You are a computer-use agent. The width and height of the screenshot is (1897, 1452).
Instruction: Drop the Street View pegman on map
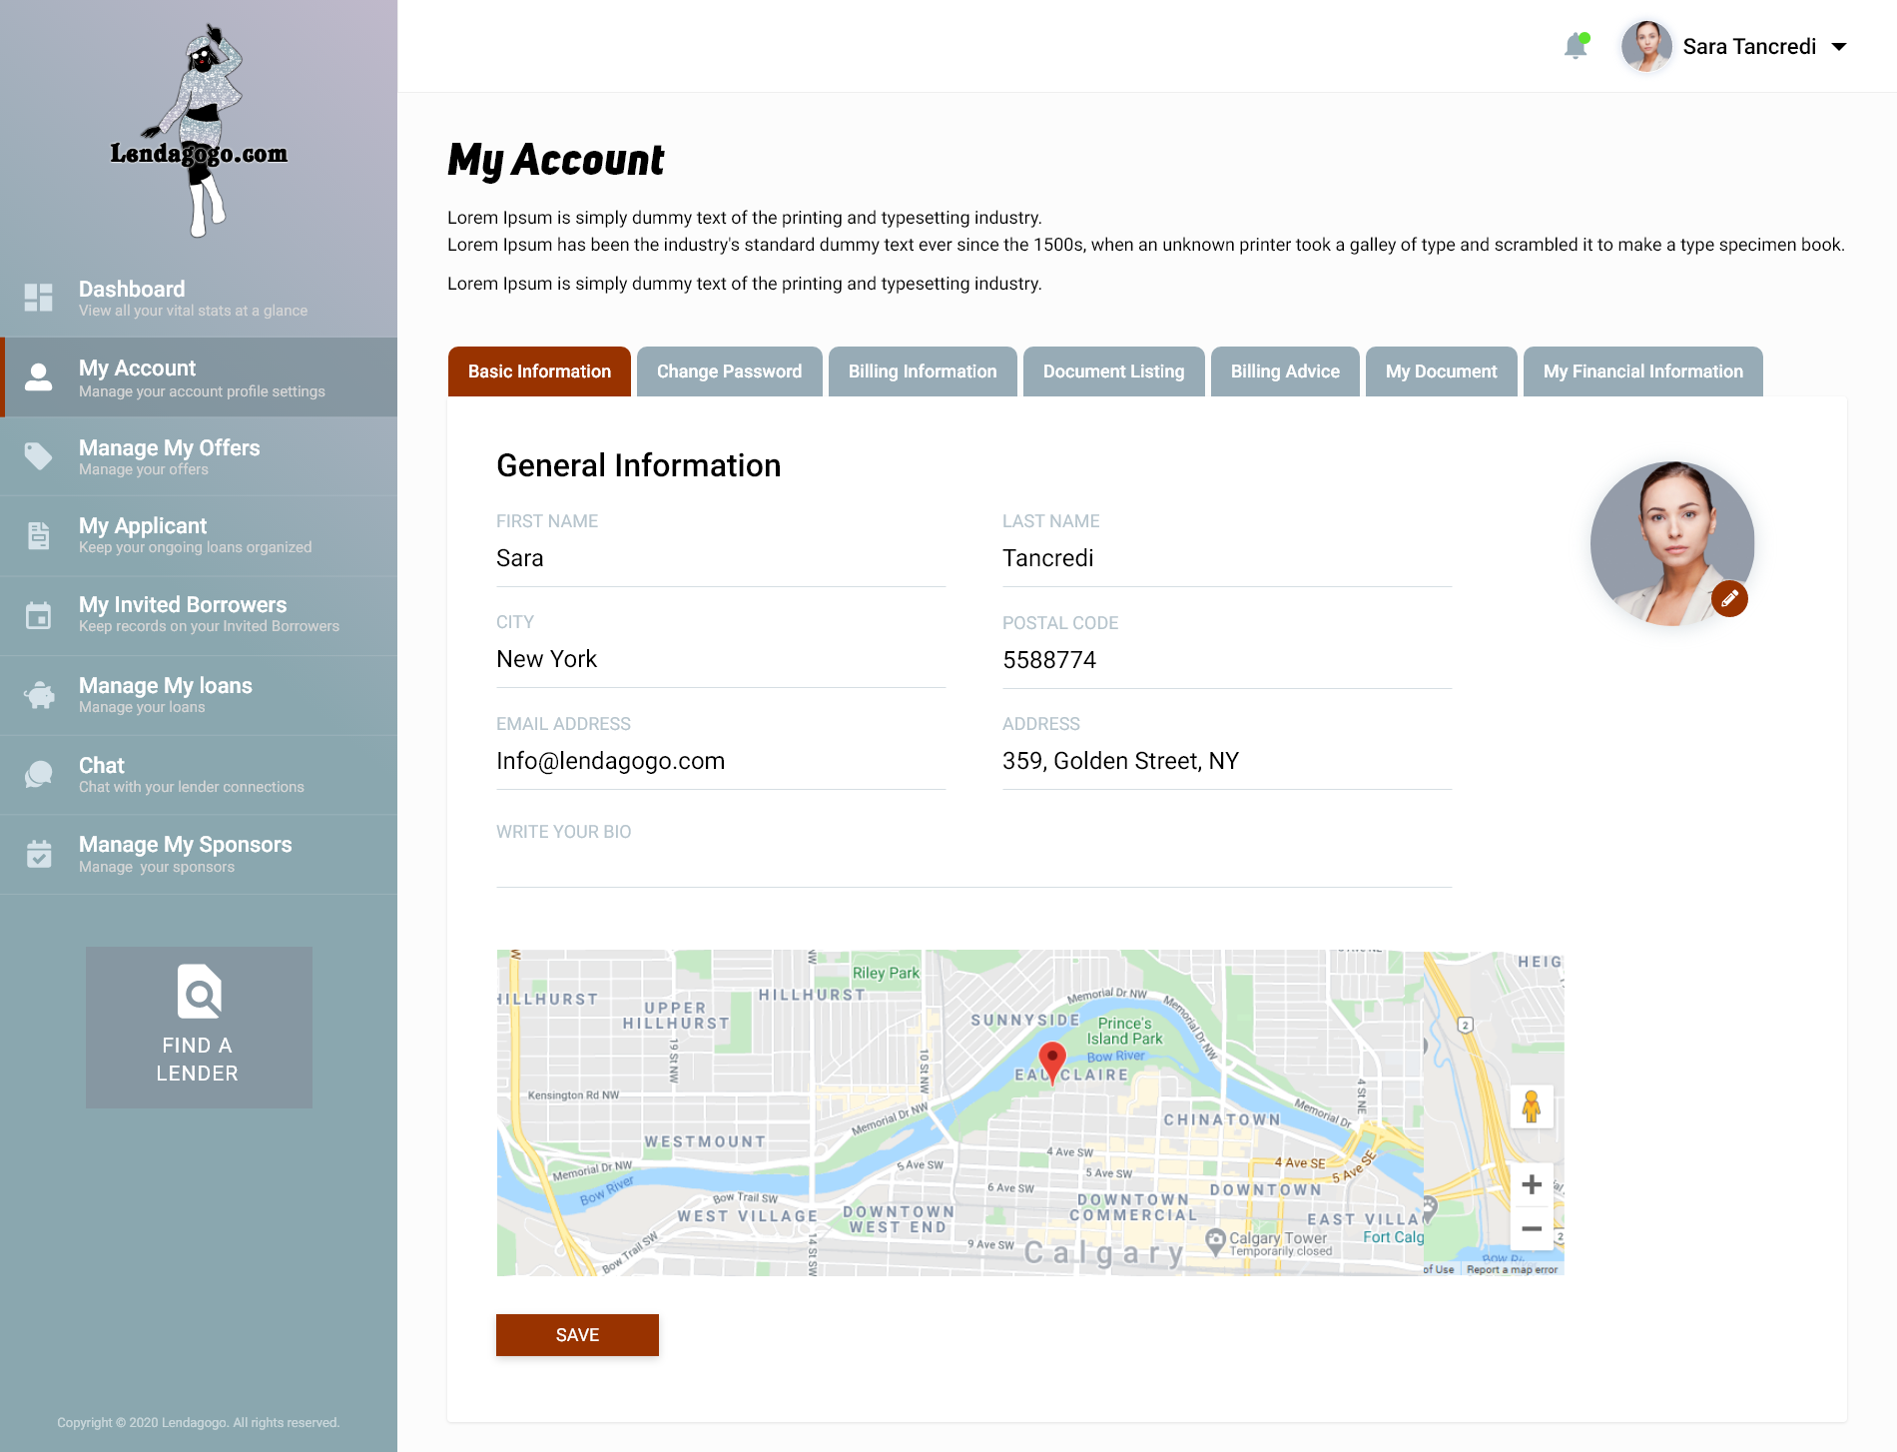[x=1531, y=1106]
